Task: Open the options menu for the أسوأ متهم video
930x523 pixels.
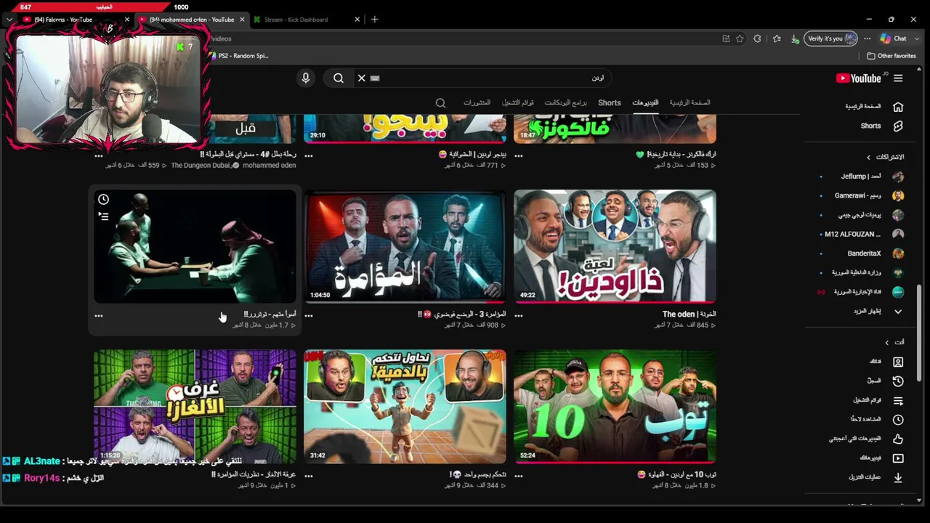Action: click(99, 316)
